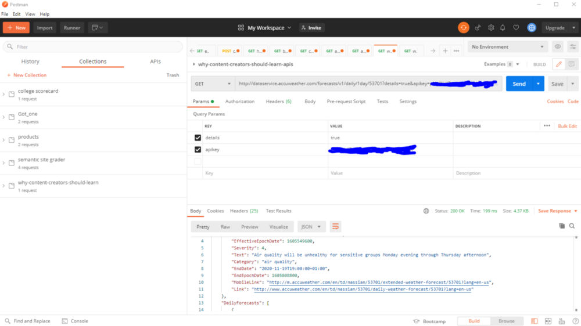Click the Bulk Edit link
This screenshot has width=581, height=326.
567,126
